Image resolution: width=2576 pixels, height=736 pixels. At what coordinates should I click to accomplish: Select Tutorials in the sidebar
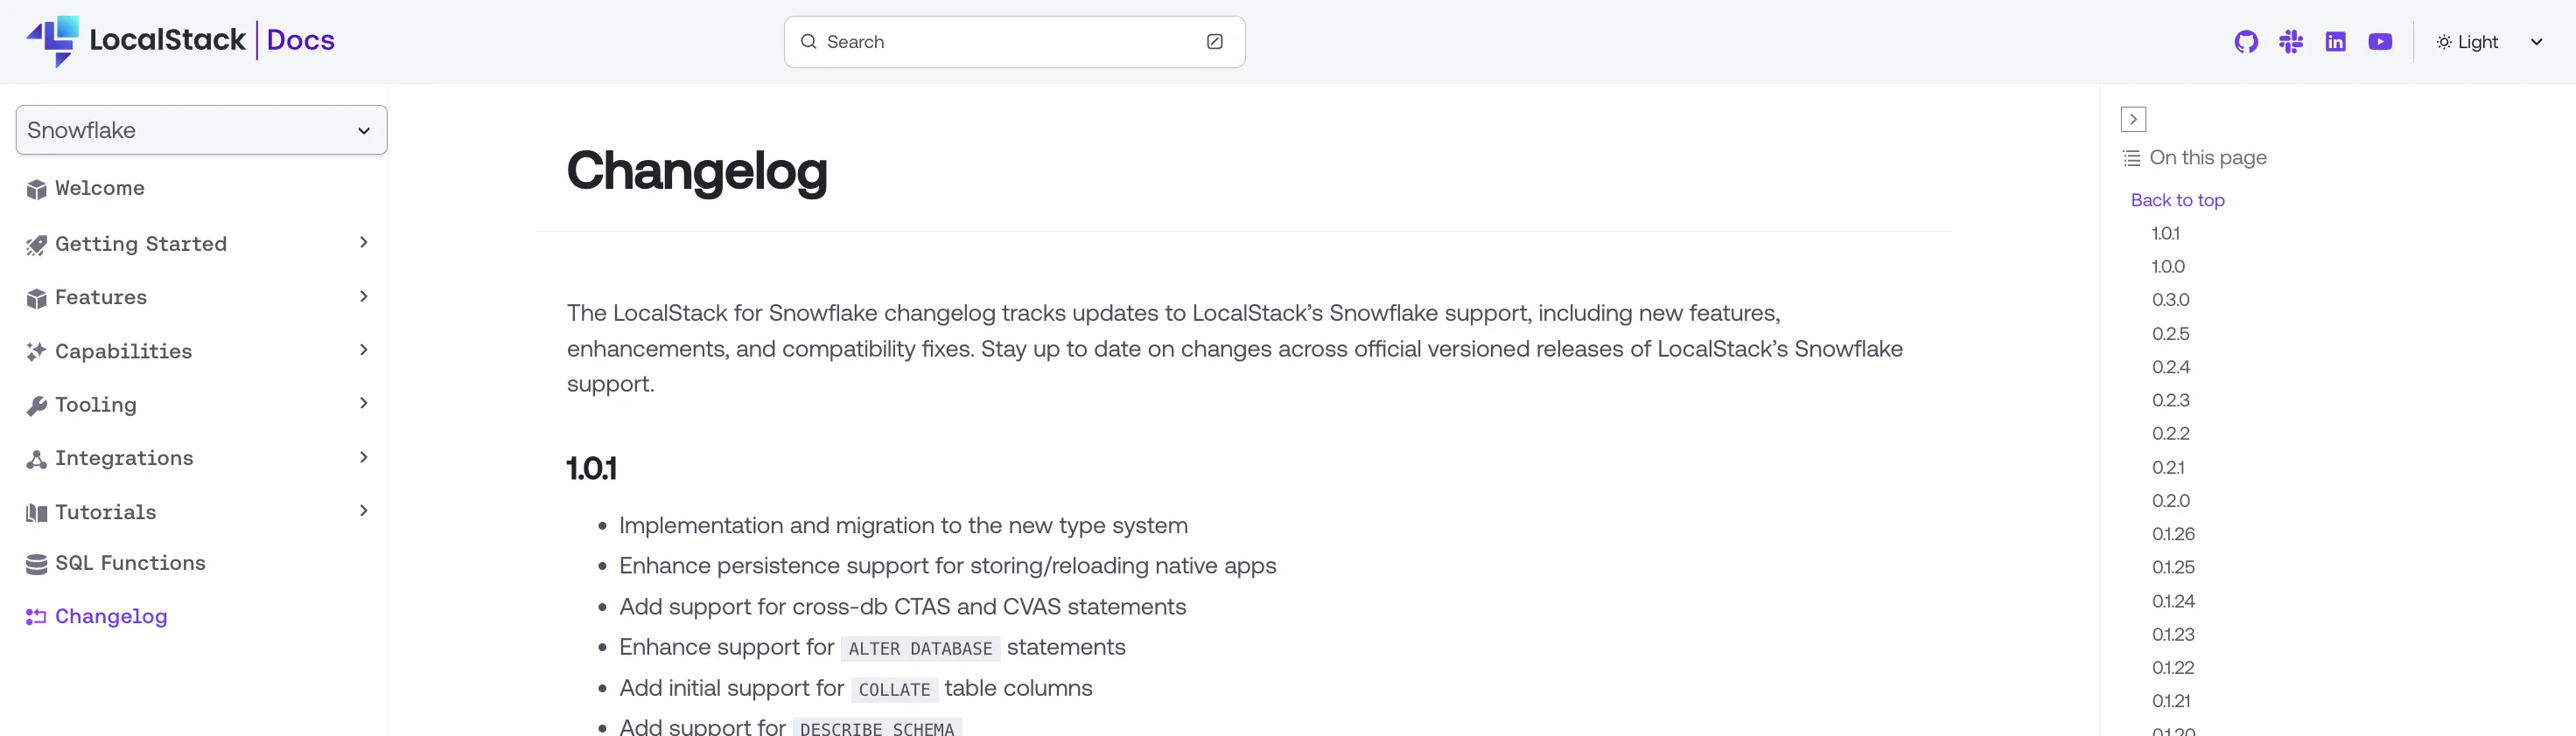tap(105, 511)
